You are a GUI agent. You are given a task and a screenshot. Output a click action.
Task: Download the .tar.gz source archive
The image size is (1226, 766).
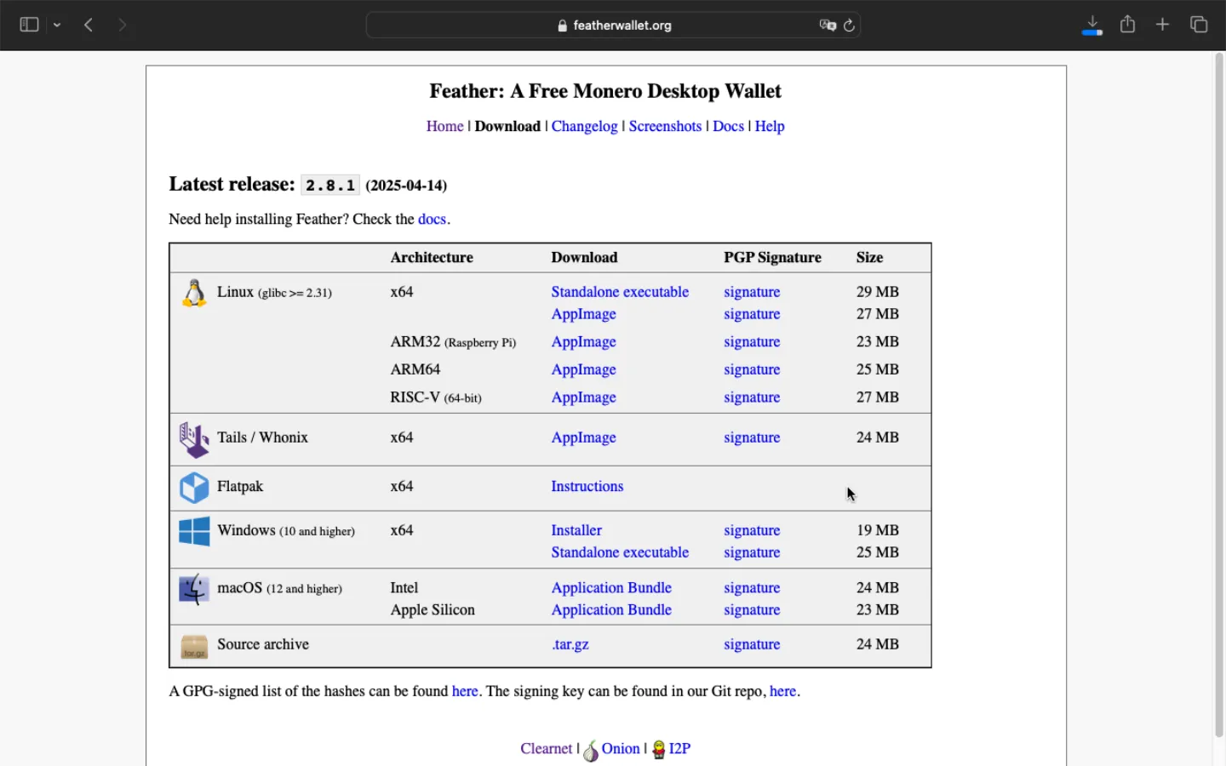pyautogui.click(x=570, y=644)
